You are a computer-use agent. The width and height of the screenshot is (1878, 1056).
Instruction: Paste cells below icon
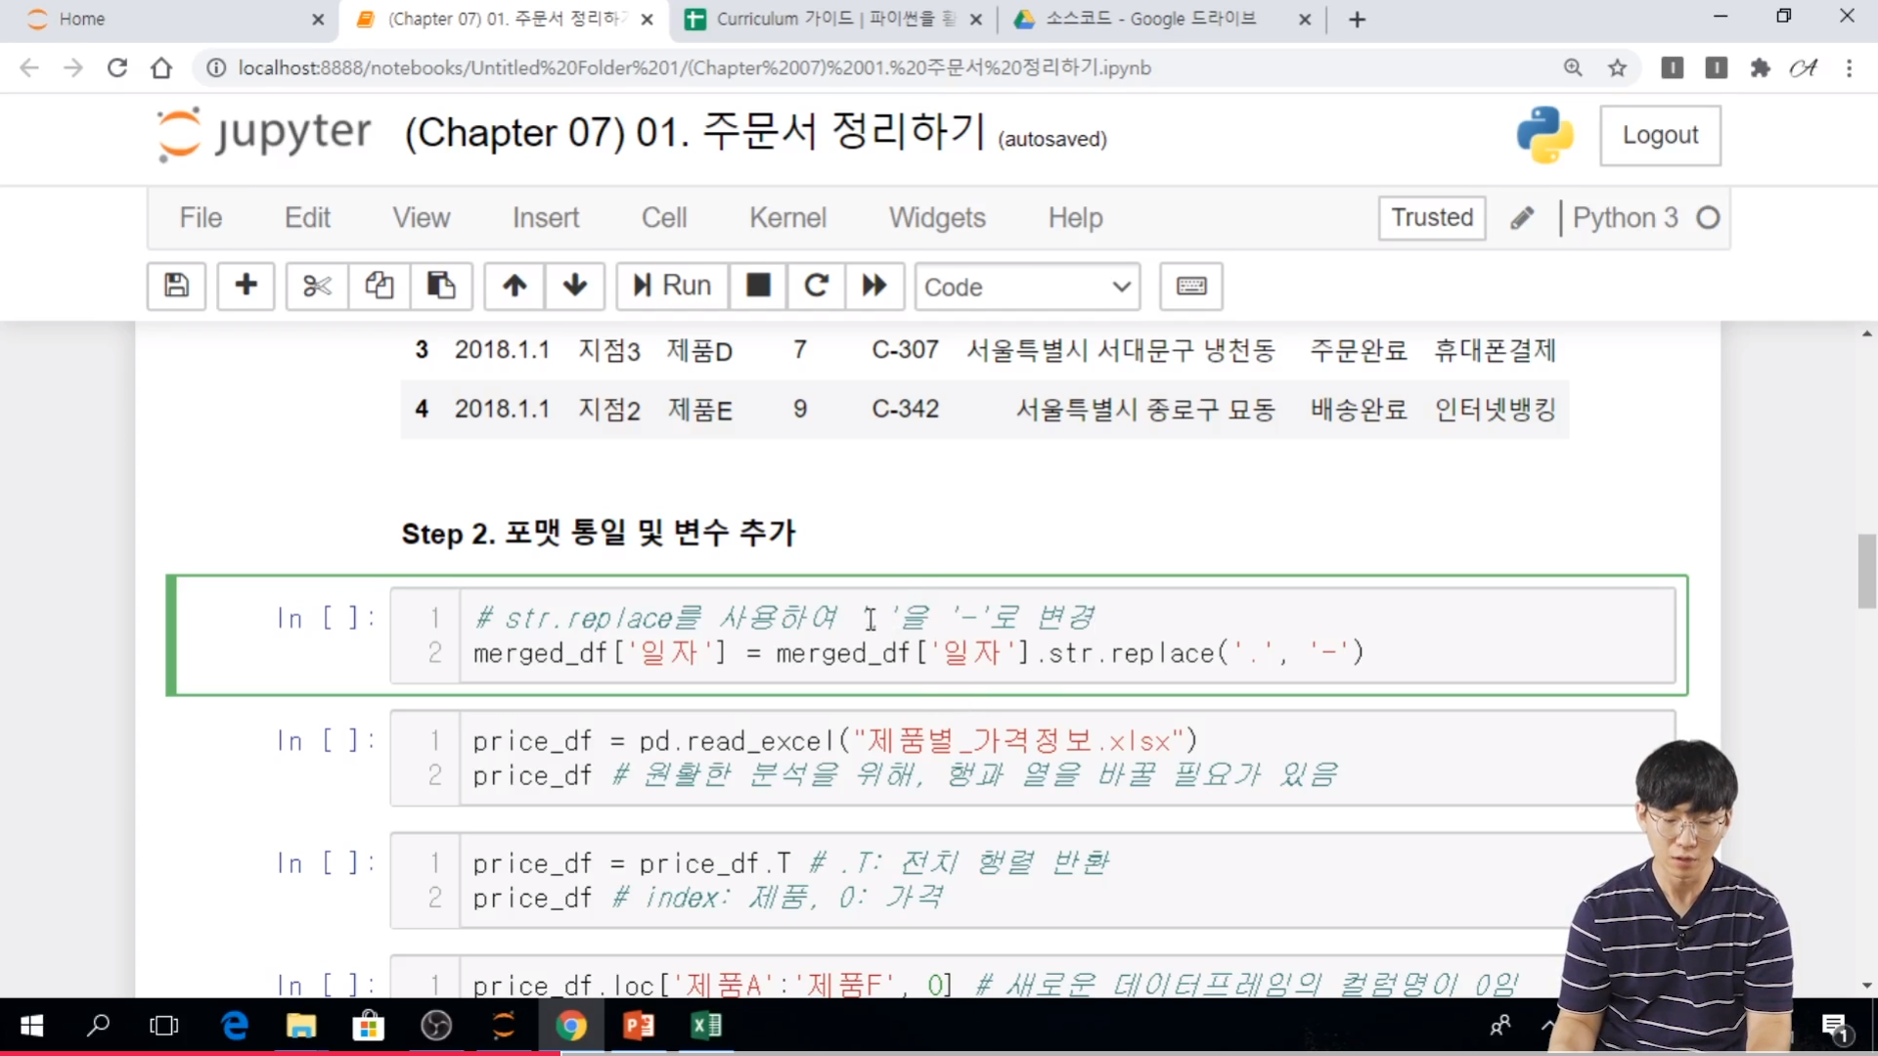(x=441, y=286)
